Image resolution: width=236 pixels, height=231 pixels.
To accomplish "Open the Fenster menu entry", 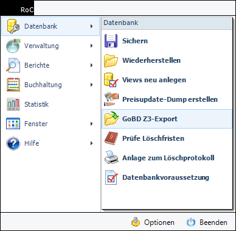I will (50, 124).
